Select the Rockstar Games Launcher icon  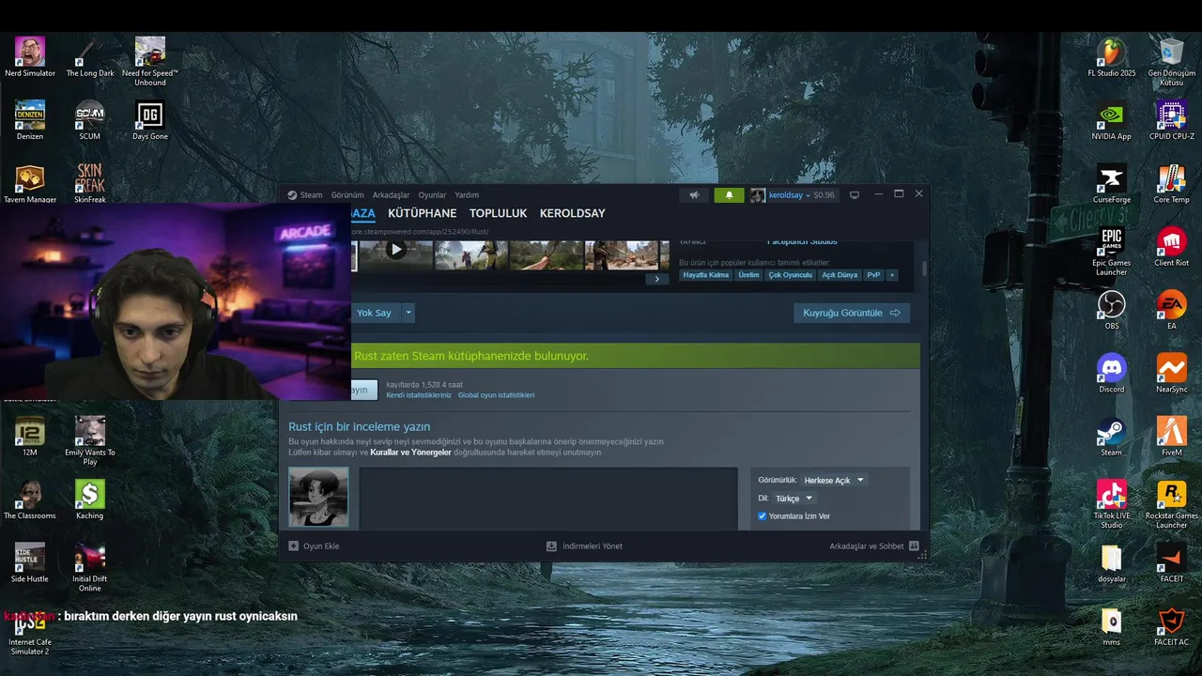[1172, 502]
